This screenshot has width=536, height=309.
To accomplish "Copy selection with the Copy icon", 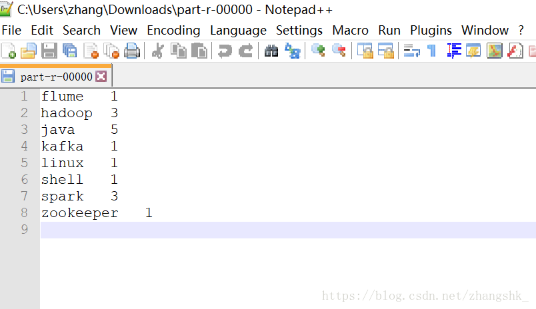I will click(179, 51).
